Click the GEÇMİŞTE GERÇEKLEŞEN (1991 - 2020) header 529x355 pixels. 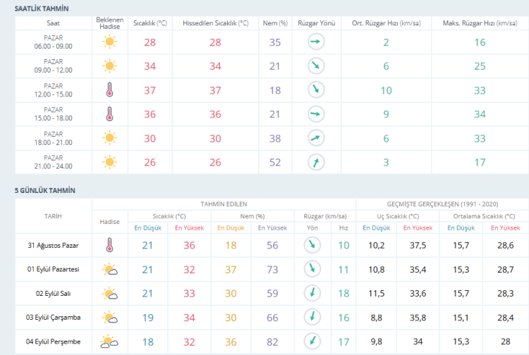pyautogui.click(x=441, y=204)
